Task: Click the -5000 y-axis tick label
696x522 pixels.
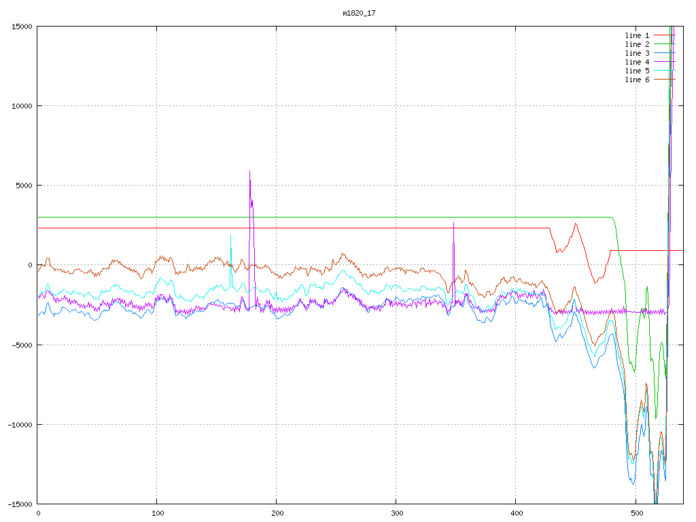Action: point(20,345)
